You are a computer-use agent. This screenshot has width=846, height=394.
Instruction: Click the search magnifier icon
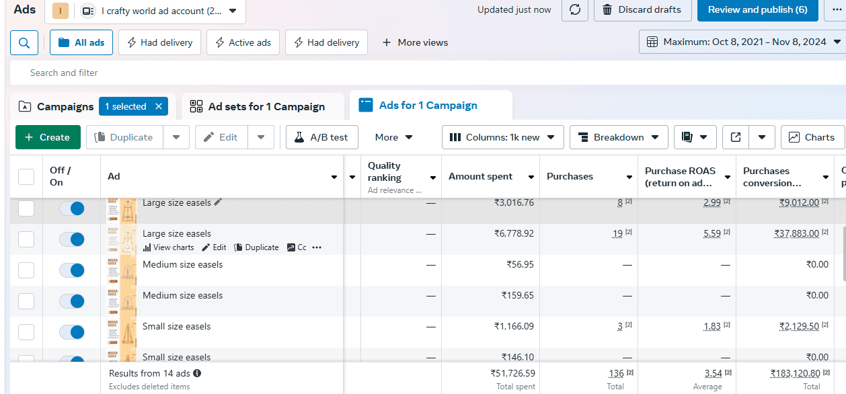(24, 43)
